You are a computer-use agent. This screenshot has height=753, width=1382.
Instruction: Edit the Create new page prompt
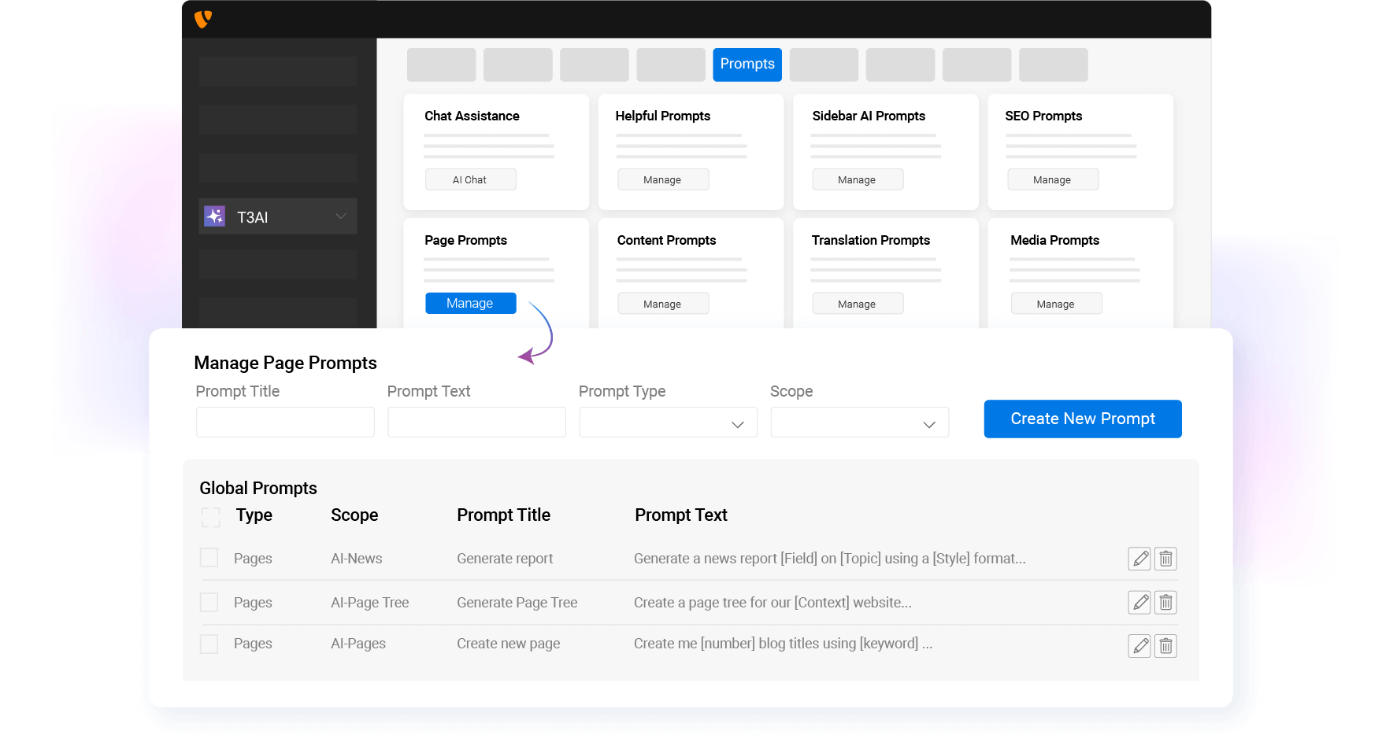[1139, 645]
